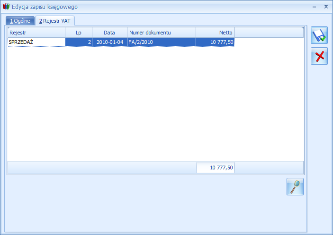Select the 2 Rejestr VAT tab
Screen dimensions: 333x235
pos(55,21)
